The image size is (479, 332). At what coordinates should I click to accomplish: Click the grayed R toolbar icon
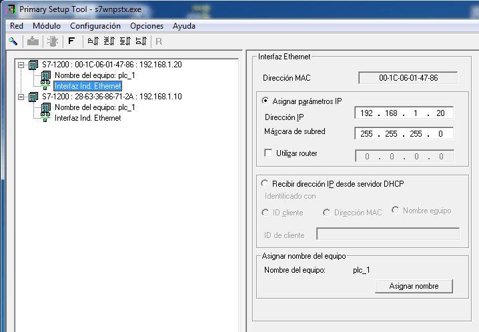click(159, 41)
